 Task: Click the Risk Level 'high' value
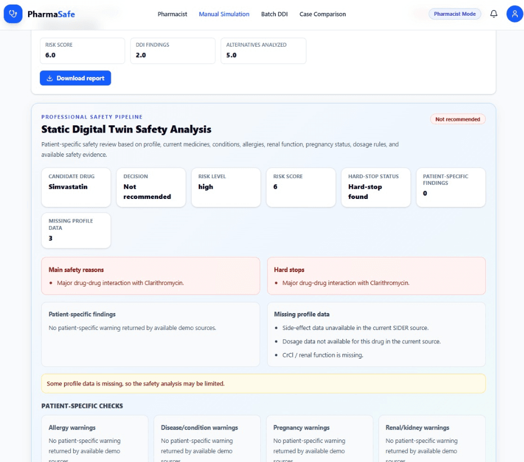coord(206,187)
